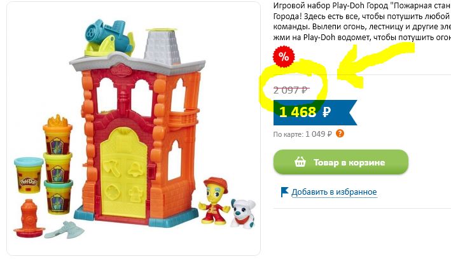Screen dimensions: 451x259
Task: Click the grey chimney on the station roof
Action: [x=162, y=46]
